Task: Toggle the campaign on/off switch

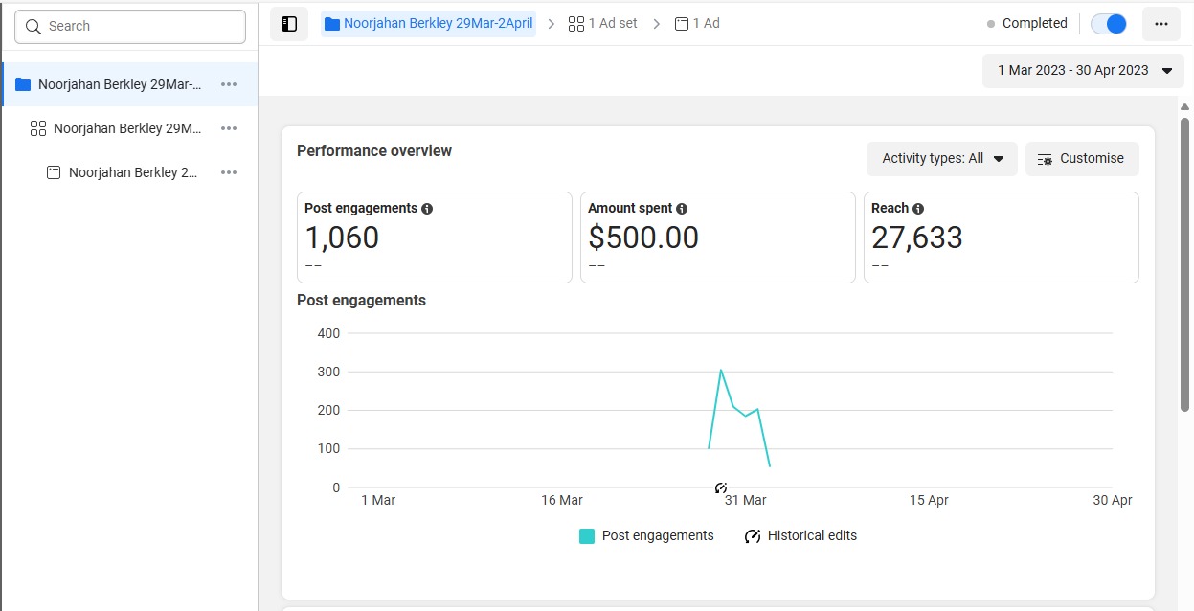Action: pos(1109,24)
